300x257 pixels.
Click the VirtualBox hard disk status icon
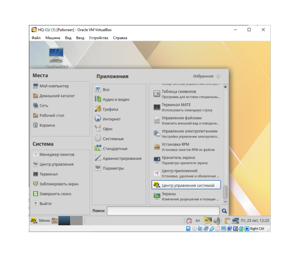(x=188, y=229)
